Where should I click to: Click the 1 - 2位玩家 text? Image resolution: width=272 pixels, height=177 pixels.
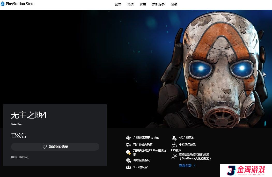click(141, 167)
